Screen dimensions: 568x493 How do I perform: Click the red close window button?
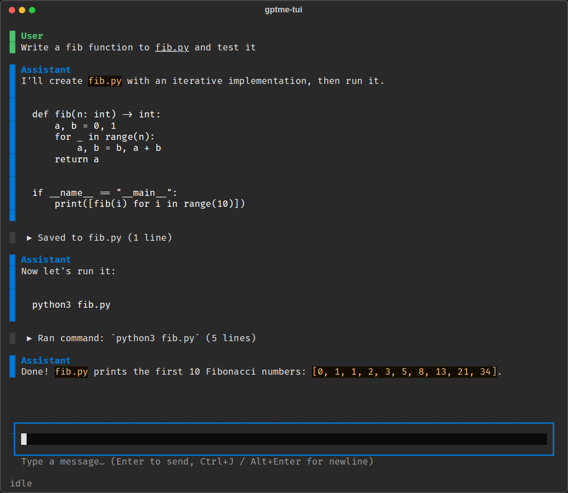click(12, 10)
